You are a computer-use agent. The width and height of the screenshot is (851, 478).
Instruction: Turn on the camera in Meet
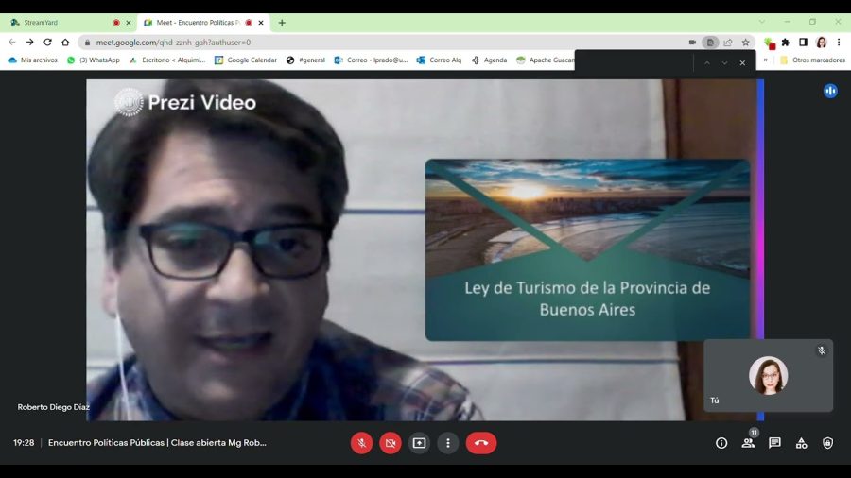391,443
